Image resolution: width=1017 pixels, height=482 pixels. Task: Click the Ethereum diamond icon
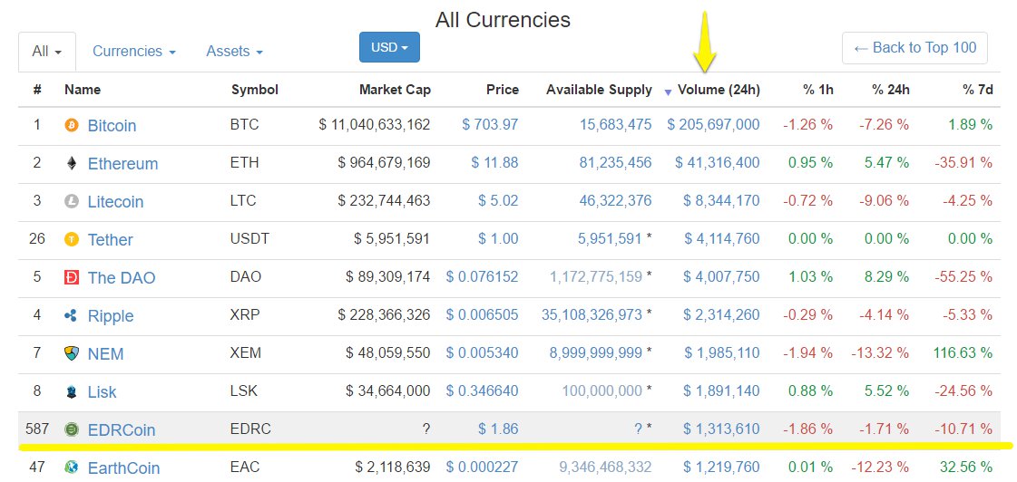tap(72, 163)
